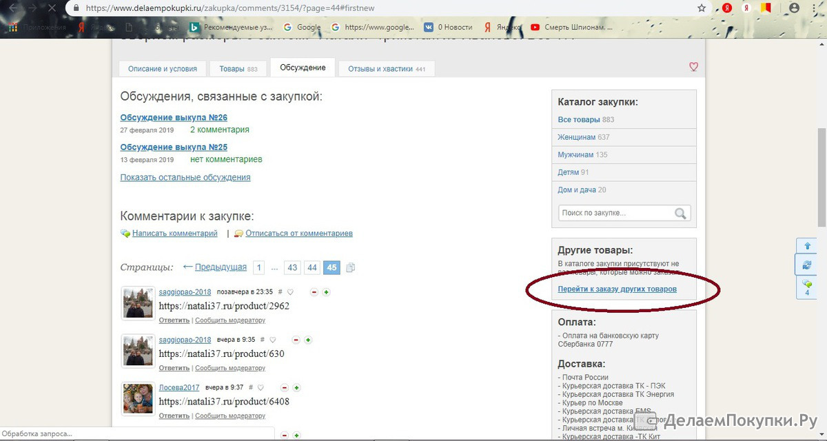Viewport: 827px width, 441px height.
Task: Select the current page 45 button
Action: pos(331,267)
